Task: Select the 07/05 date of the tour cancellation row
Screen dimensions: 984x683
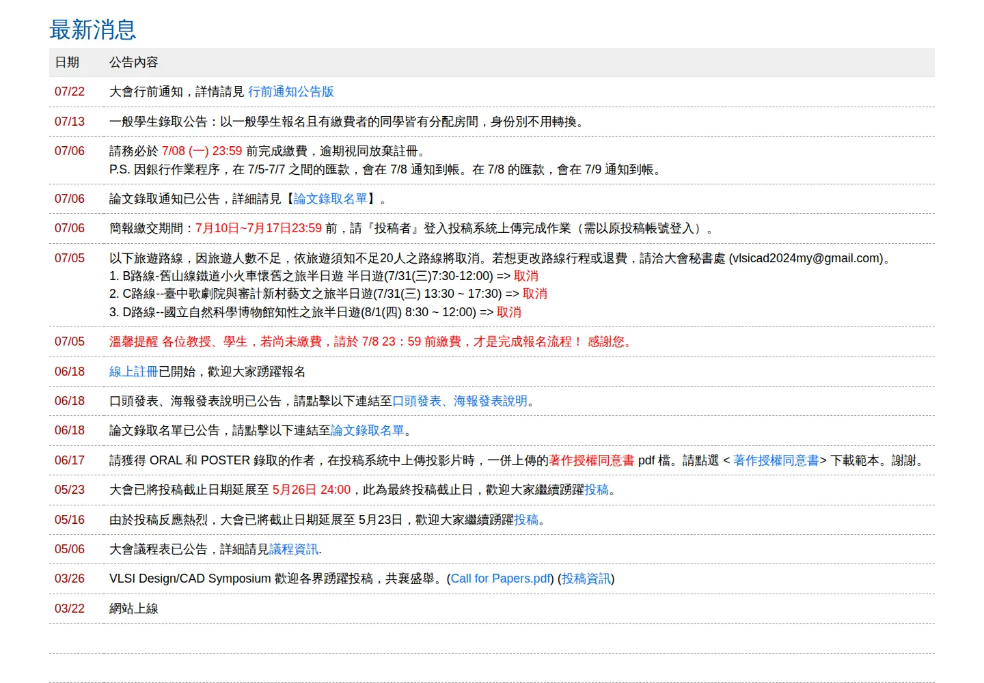Action: point(70,258)
